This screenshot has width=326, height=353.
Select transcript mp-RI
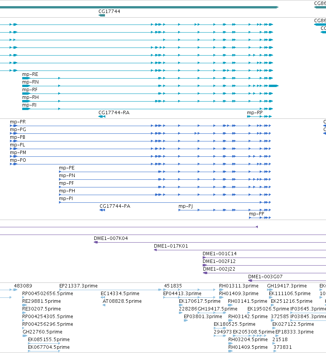coord(147,109)
